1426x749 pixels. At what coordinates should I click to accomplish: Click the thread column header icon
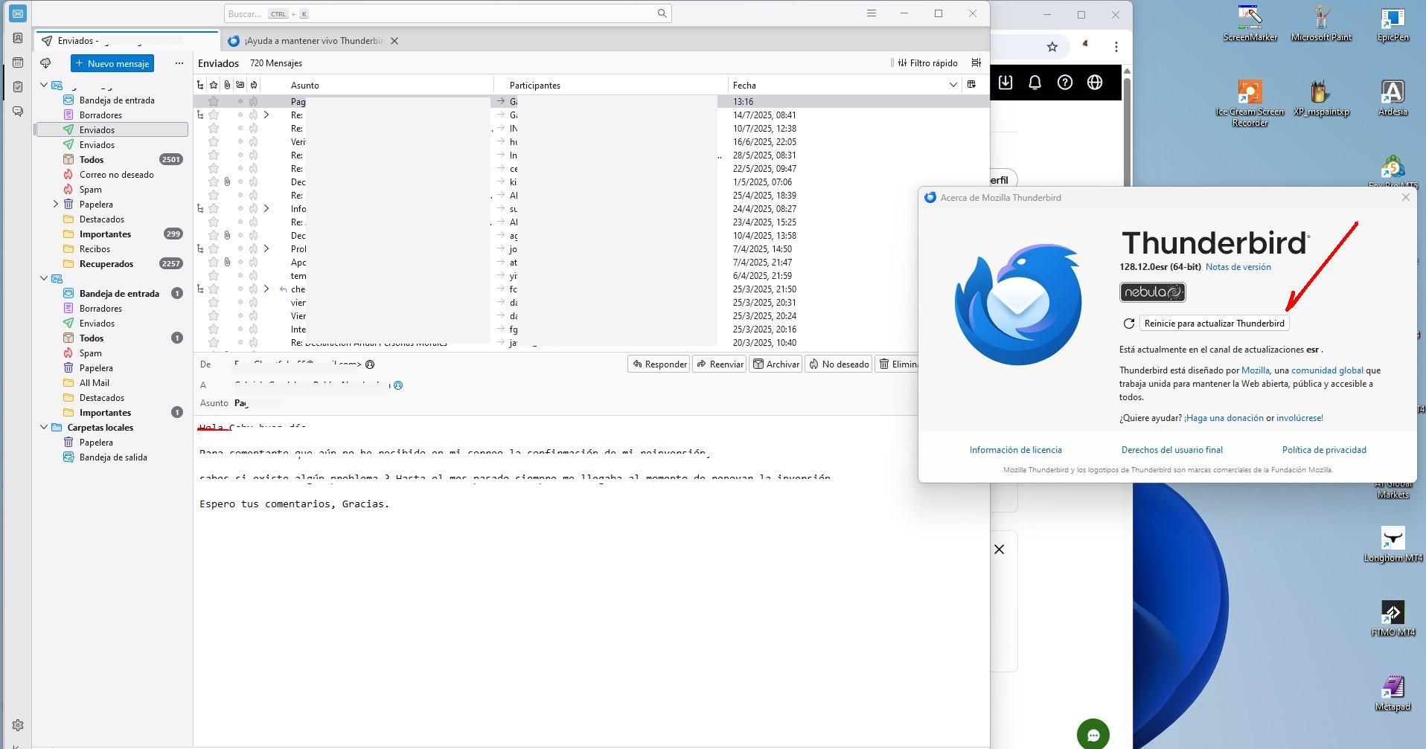click(200, 85)
